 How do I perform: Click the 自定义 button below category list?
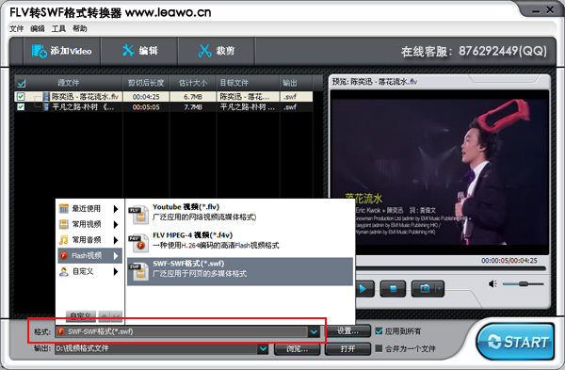81,315
